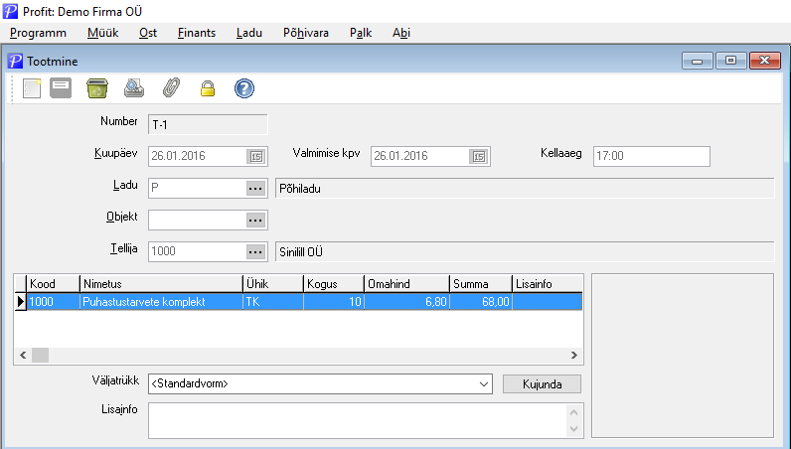
Task: Open the Finants menu
Action: (197, 33)
